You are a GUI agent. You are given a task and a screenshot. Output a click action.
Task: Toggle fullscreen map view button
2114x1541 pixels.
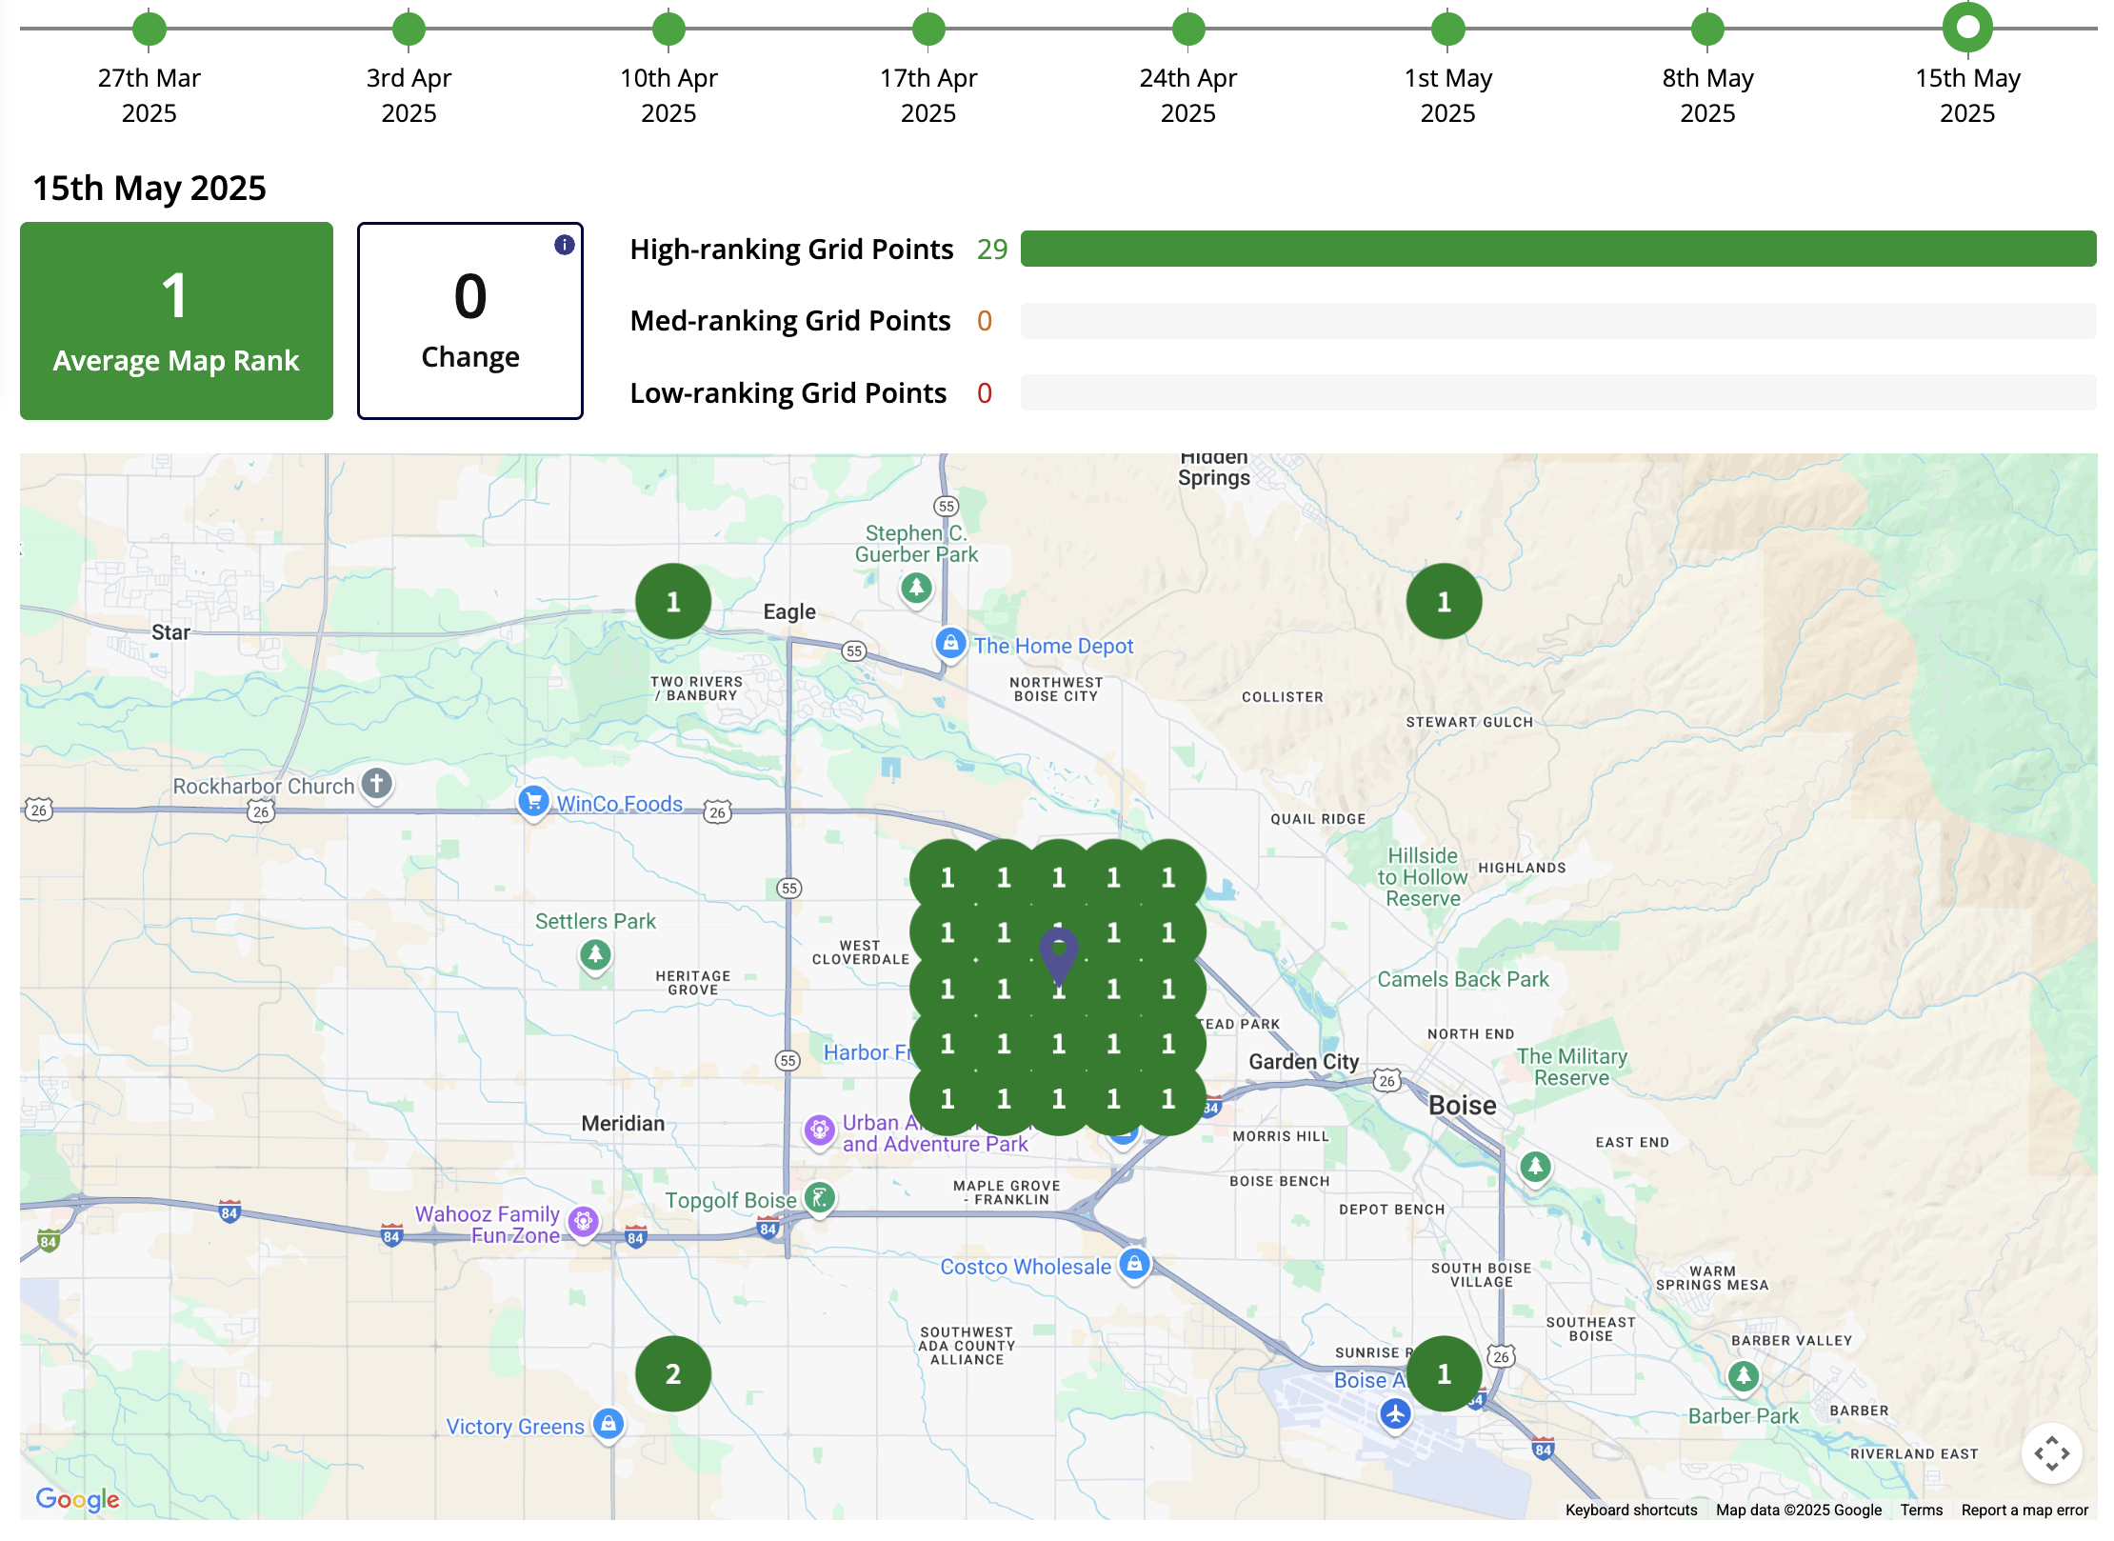coord(2052,1454)
